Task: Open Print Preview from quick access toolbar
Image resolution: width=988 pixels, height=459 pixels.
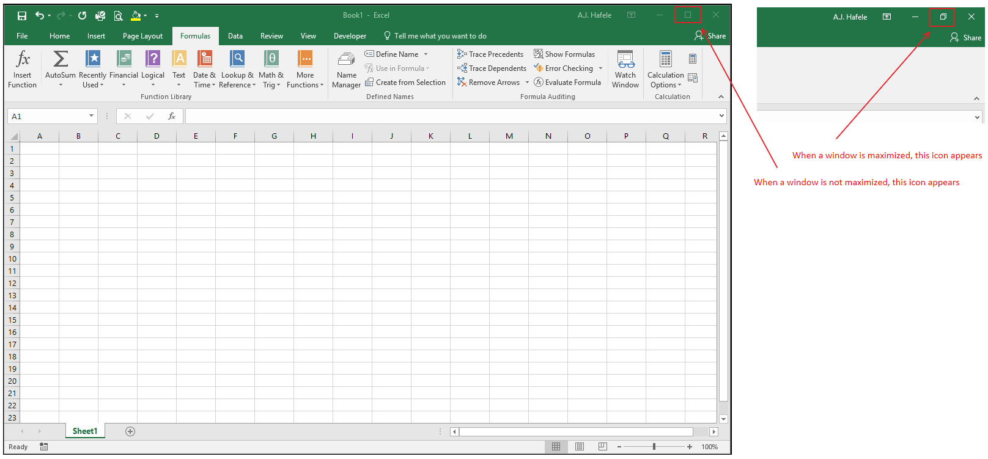Action: click(x=119, y=15)
